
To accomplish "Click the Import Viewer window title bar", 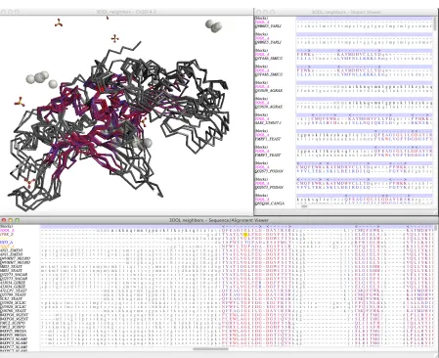I will 346,12.
